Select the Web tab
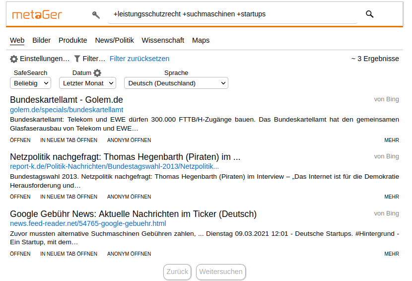The height and width of the screenshot is (281, 412). (17, 40)
